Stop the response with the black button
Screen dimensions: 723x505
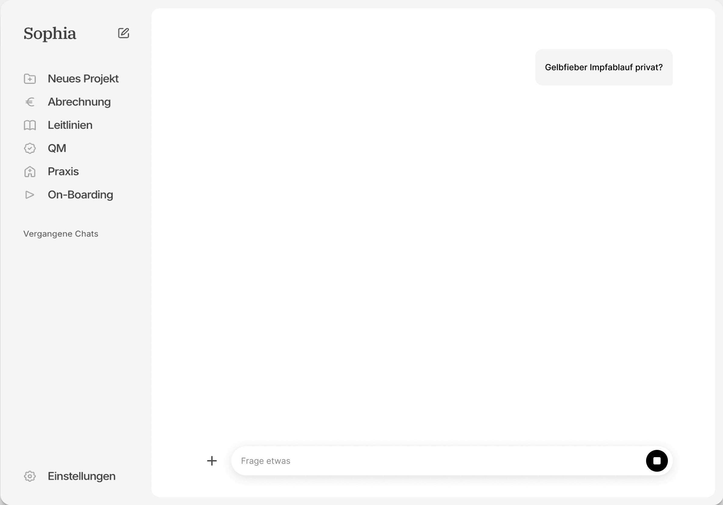point(657,460)
